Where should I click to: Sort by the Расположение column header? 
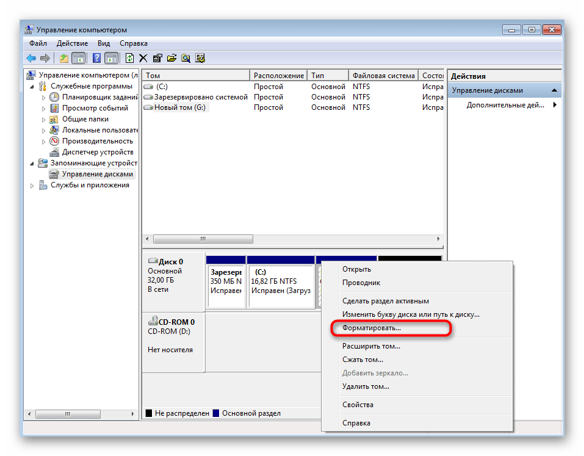(x=279, y=75)
